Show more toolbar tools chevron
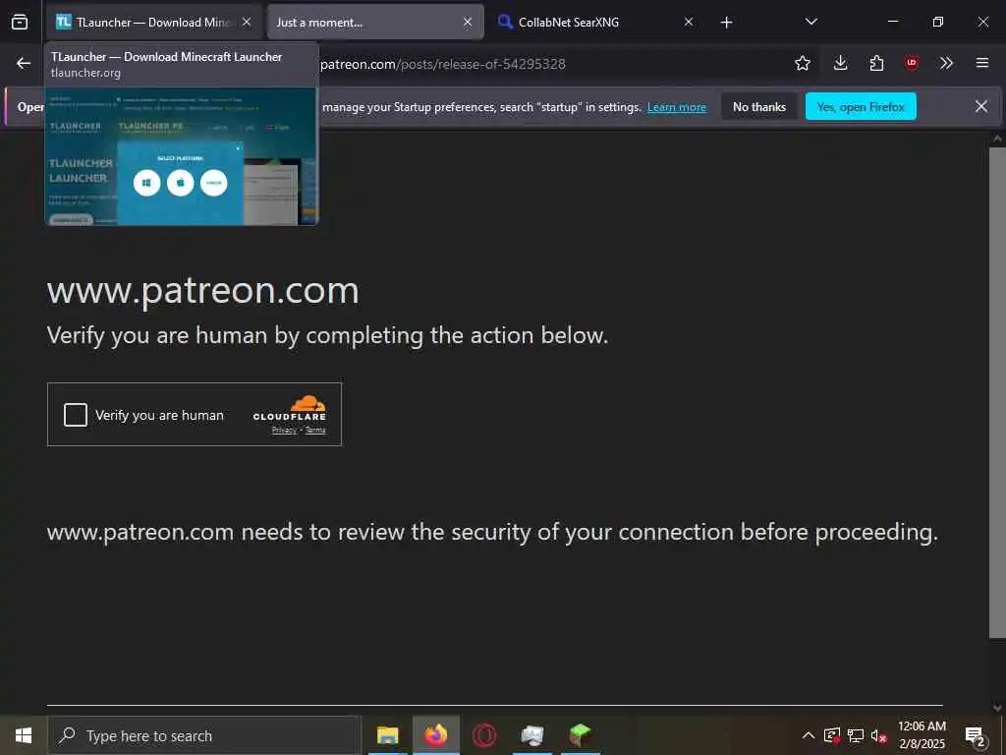This screenshot has width=1006, height=755. tap(946, 63)
